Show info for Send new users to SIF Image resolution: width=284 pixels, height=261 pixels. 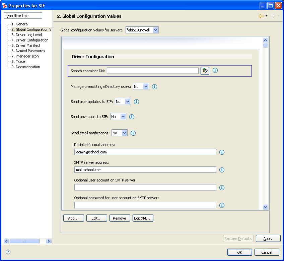[132, 117]
